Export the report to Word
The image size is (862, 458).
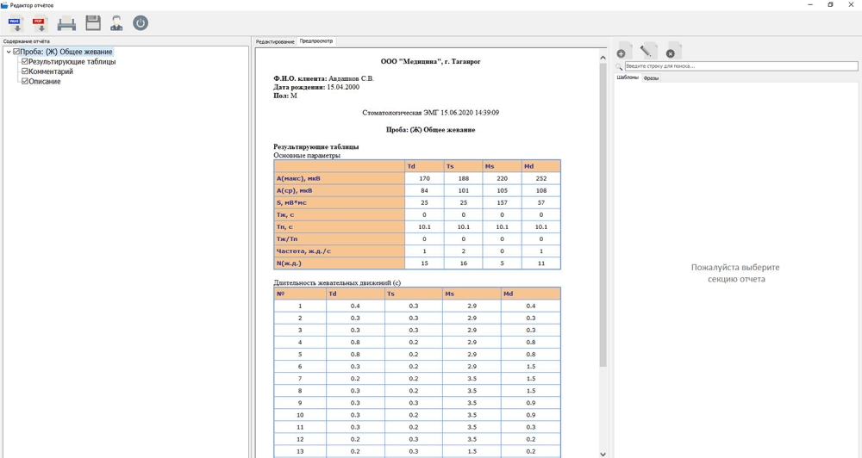pos(16,23)
